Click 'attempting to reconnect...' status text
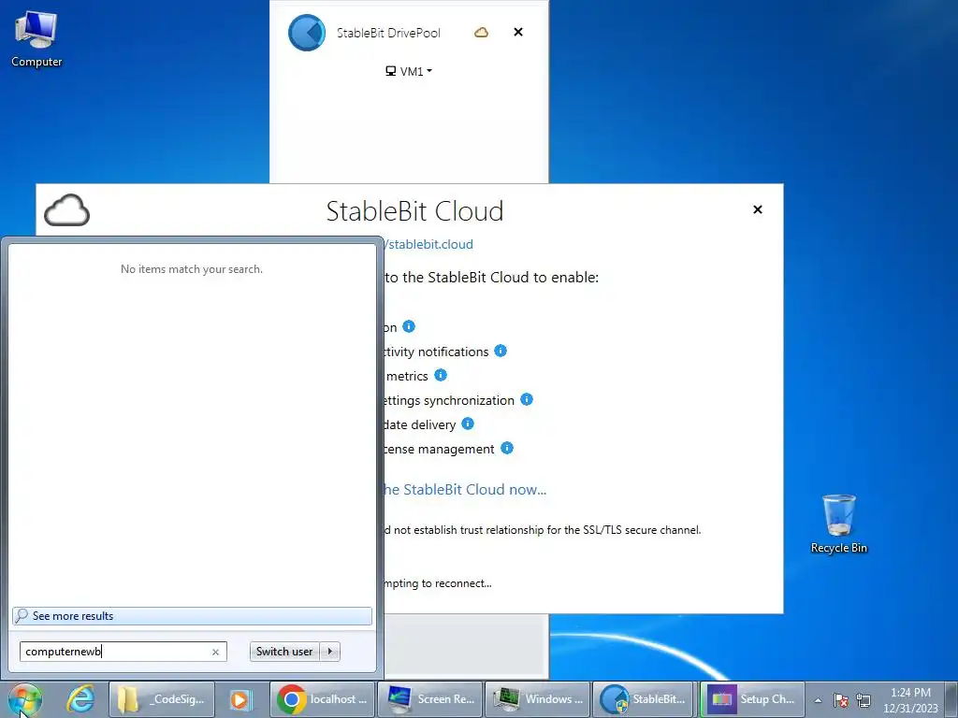 (438, 583)
